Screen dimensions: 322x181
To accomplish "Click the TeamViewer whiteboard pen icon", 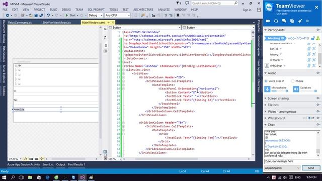I will (x=300, y=21).
